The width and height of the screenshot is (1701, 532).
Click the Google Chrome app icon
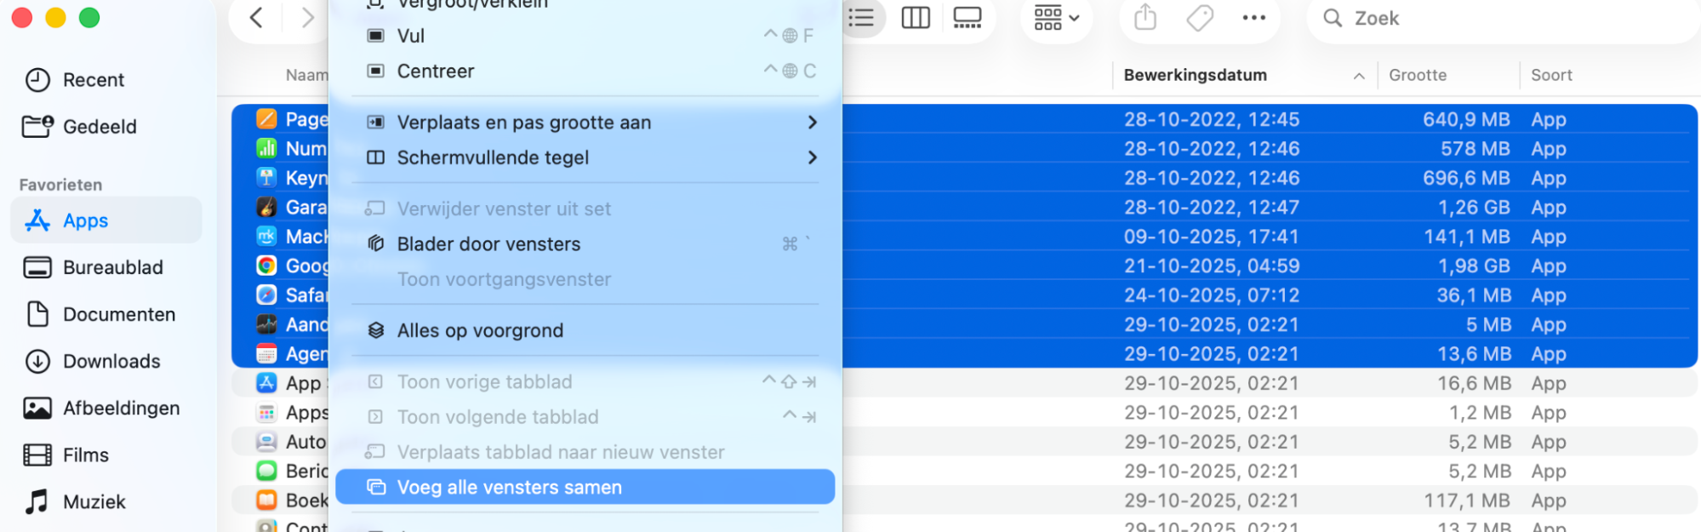[266, 266]
